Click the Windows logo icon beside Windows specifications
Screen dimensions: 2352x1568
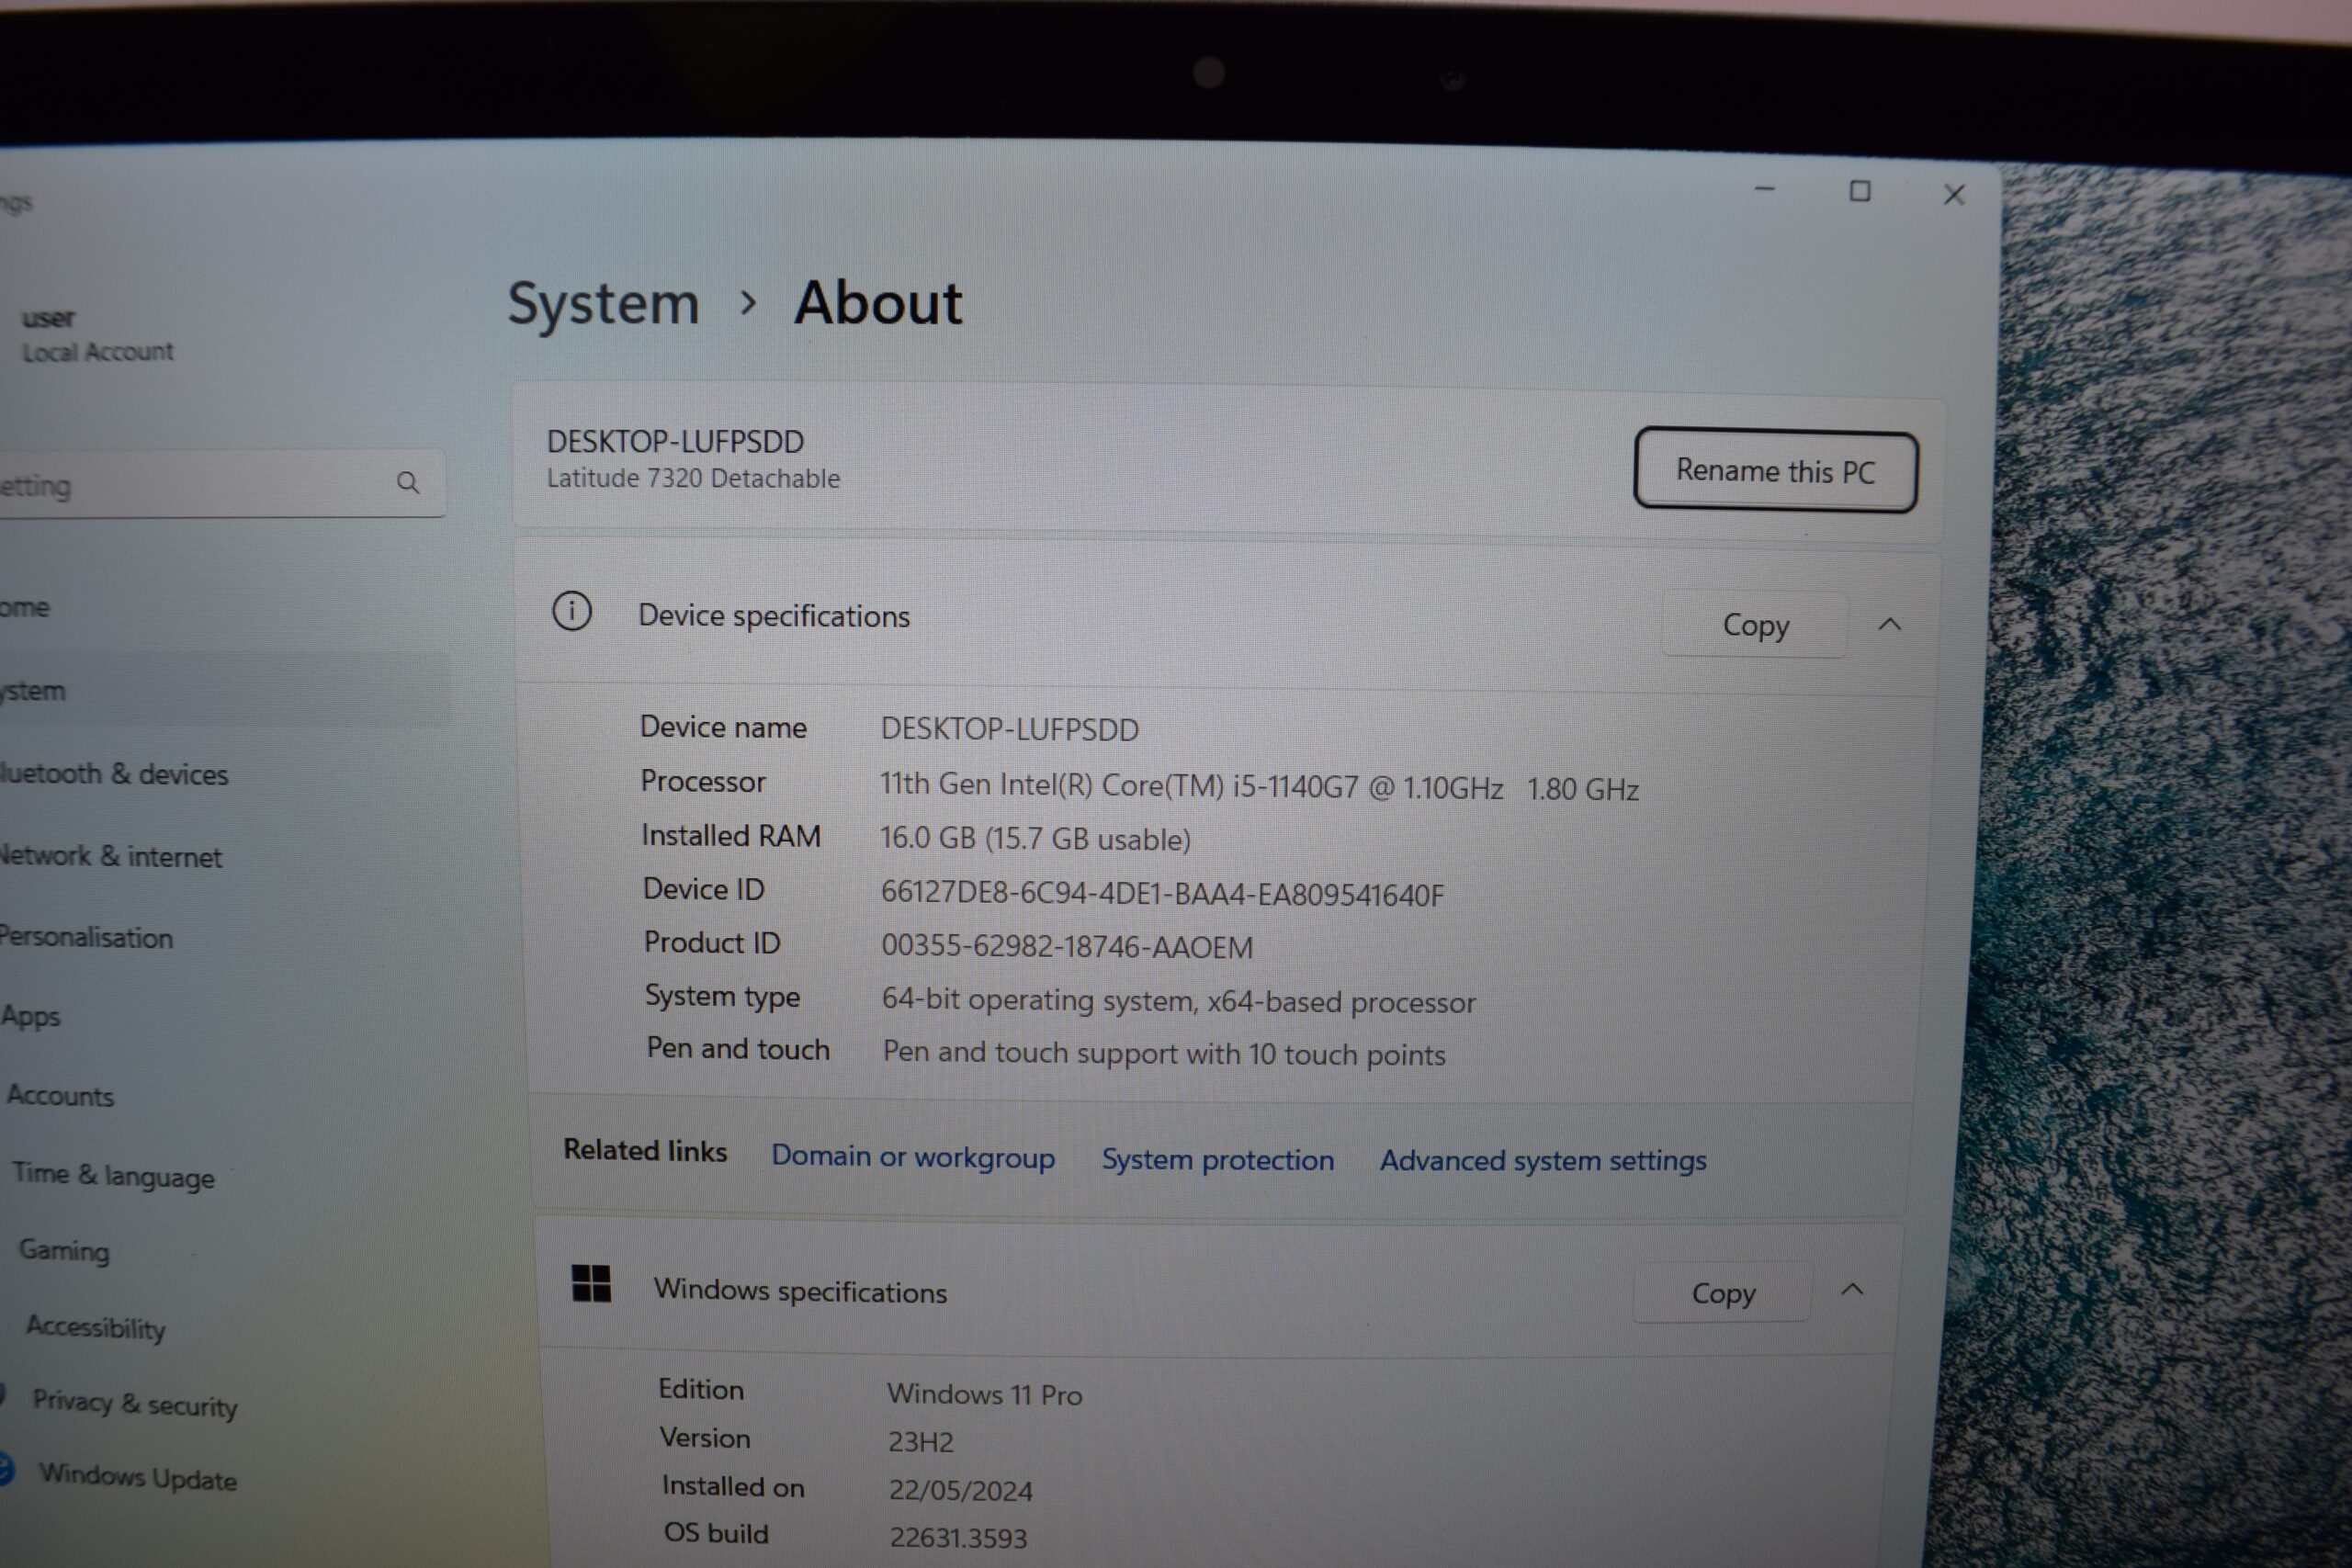(x=591, y=1283)
